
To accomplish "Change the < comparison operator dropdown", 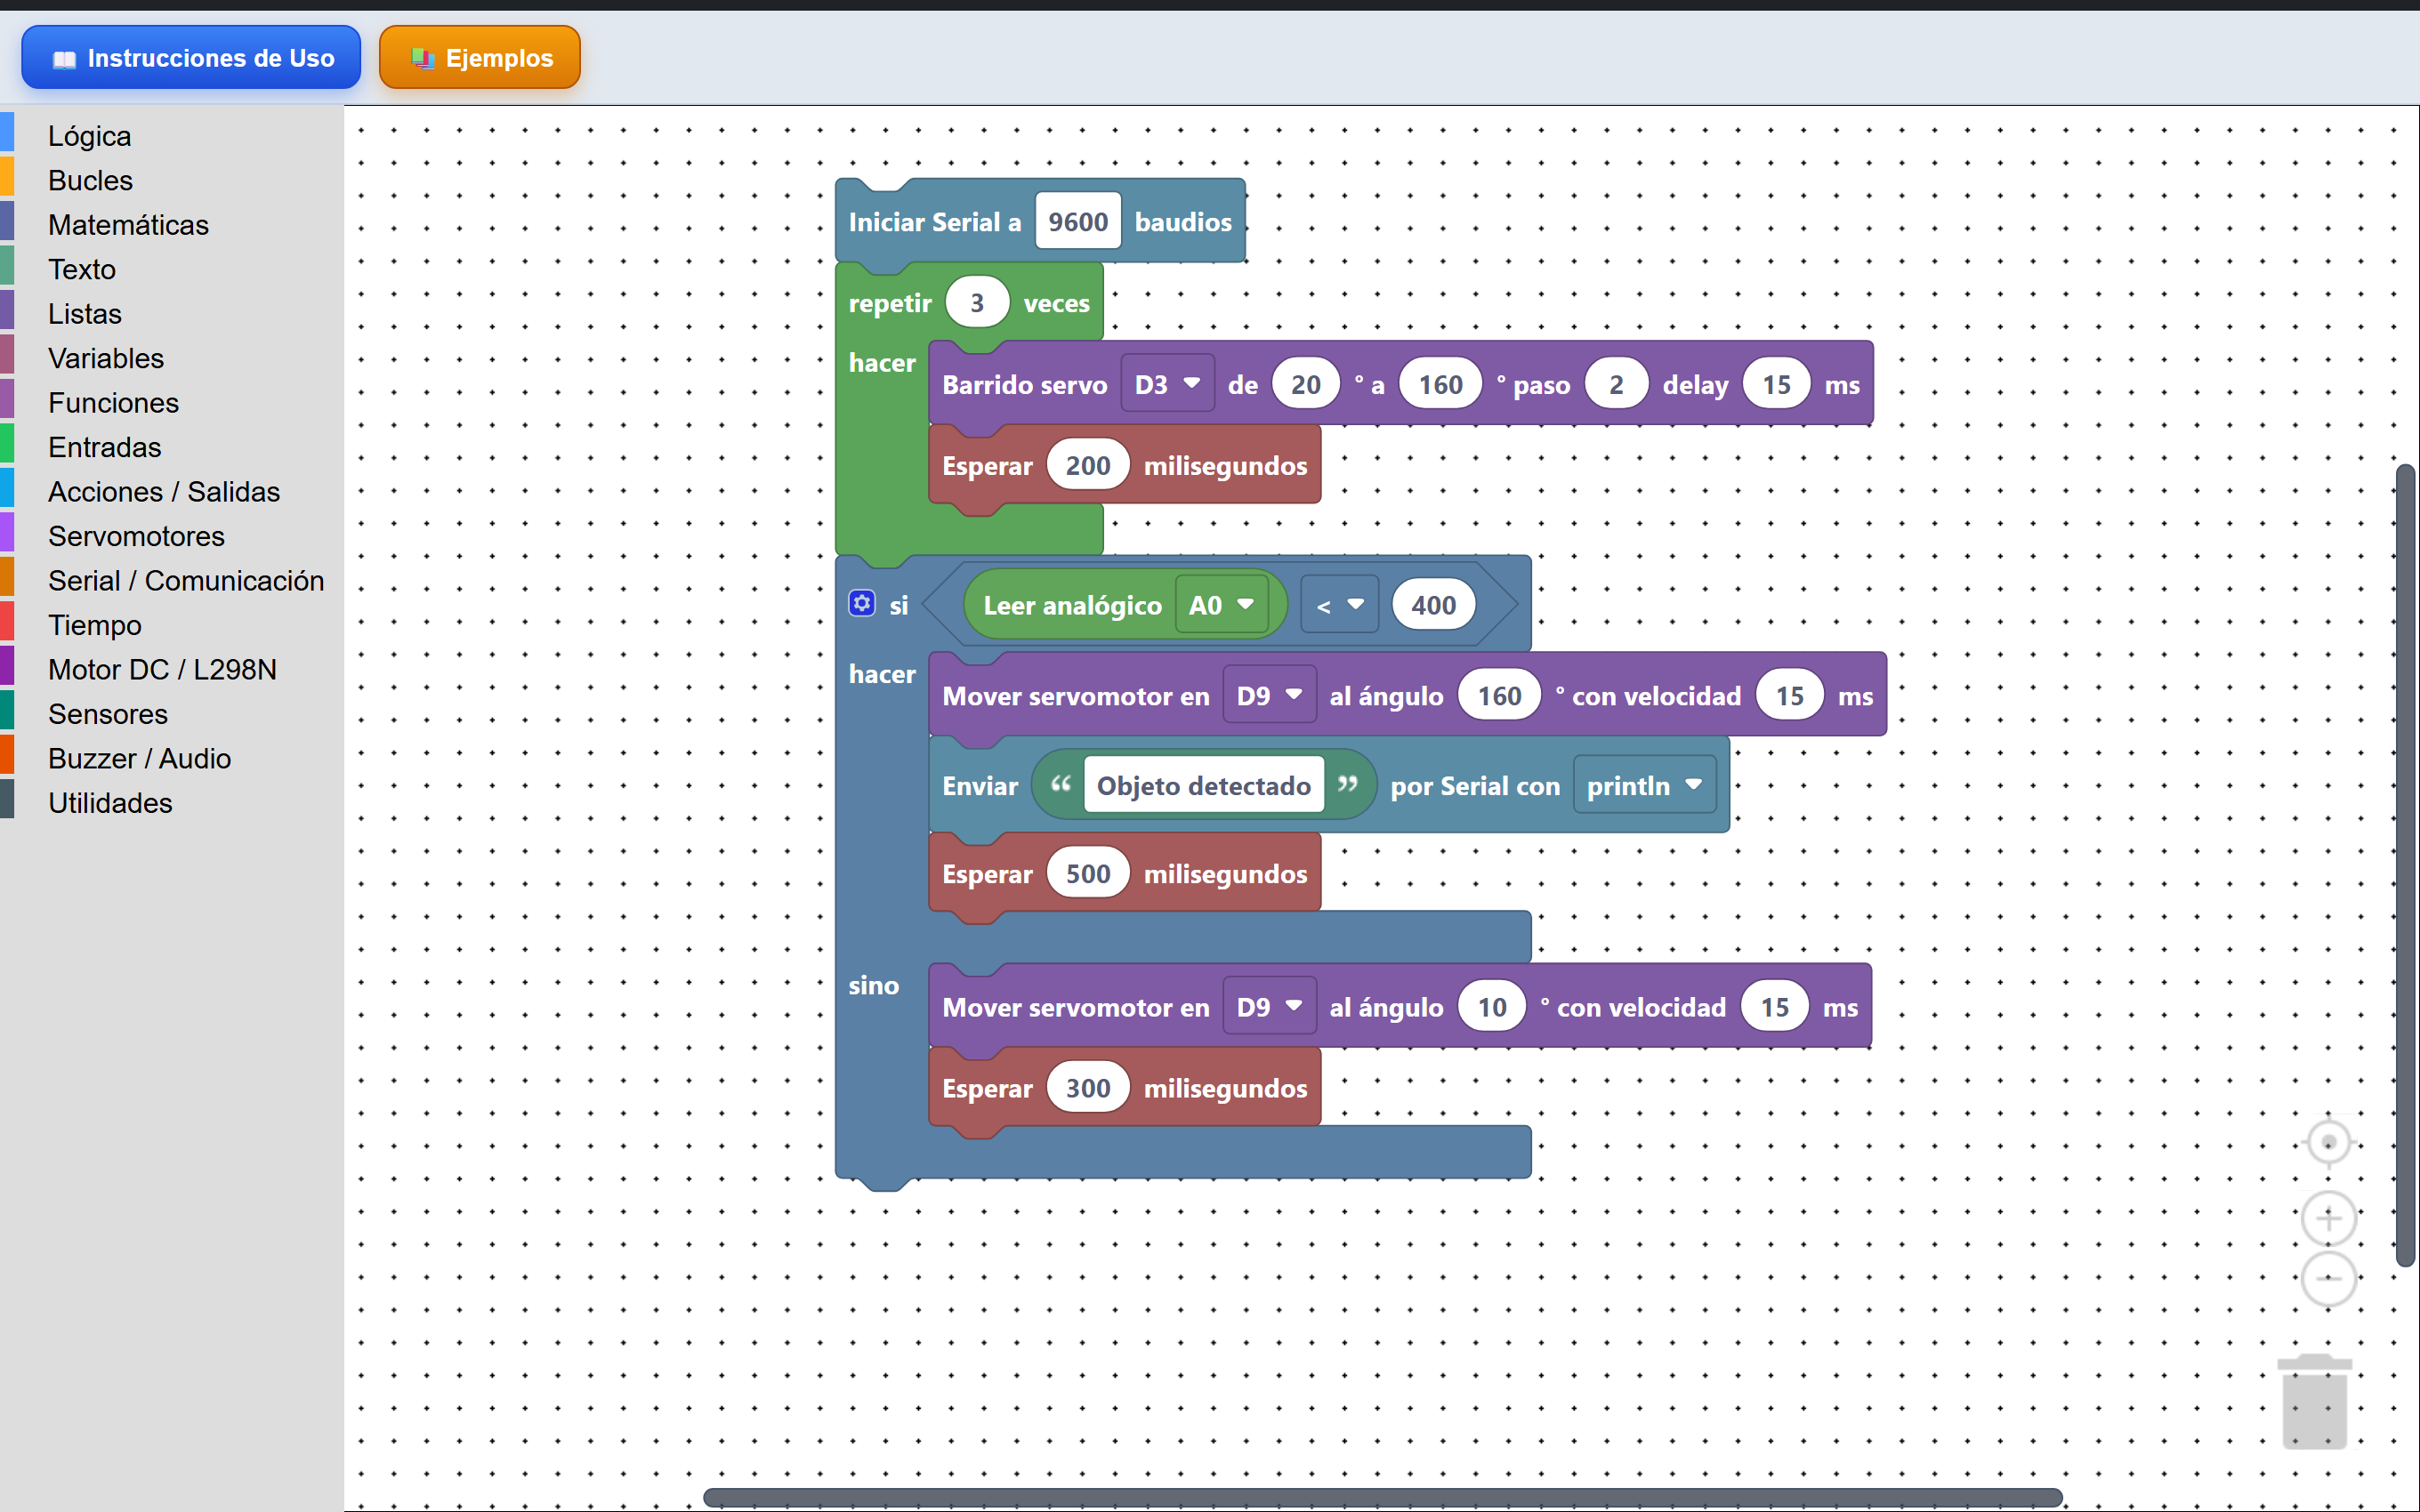I will point(1339,605).
